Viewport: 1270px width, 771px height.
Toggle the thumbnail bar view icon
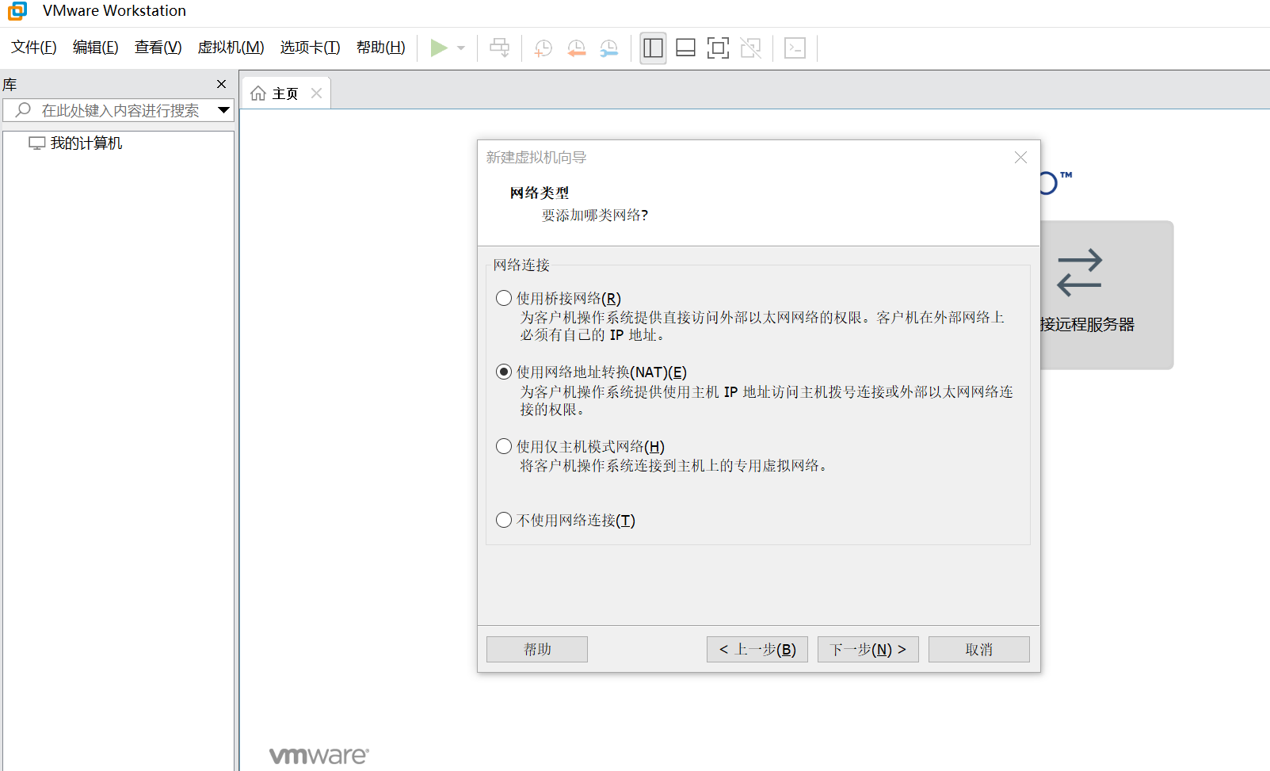click(x=685, y=48)
